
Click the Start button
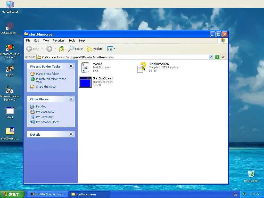12,194
